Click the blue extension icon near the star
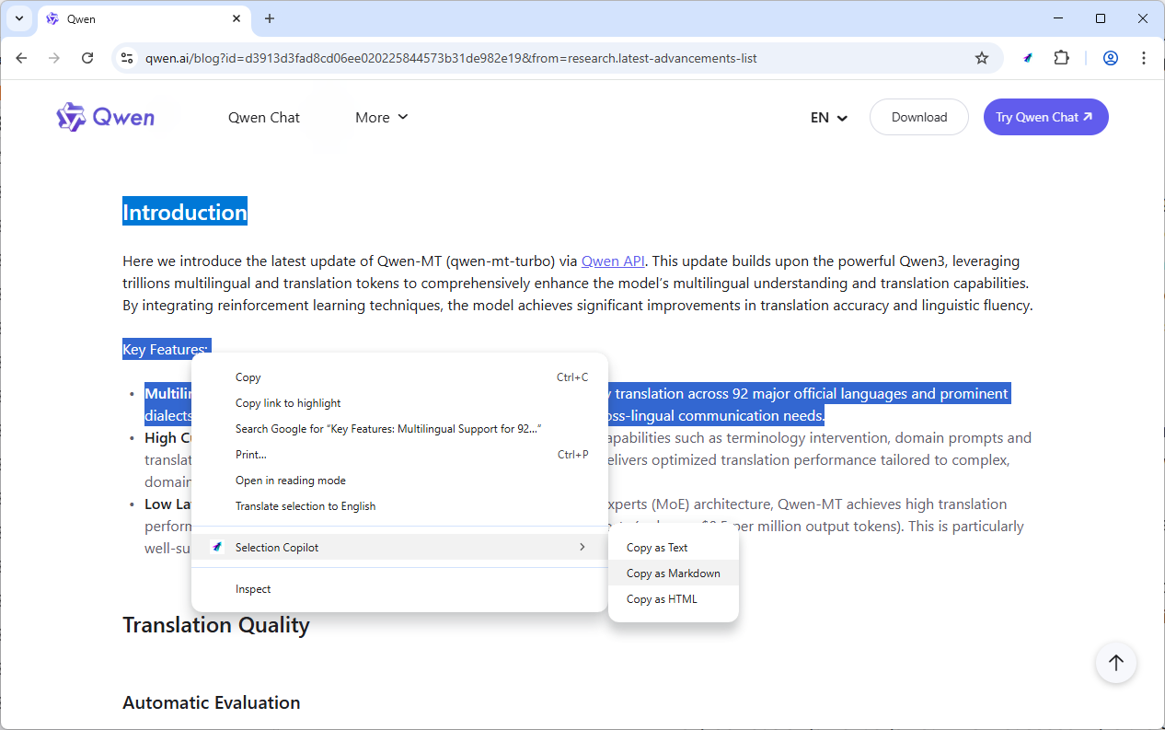The image size is (1165, 730). pyautogui.click(x=1027, y=57)
